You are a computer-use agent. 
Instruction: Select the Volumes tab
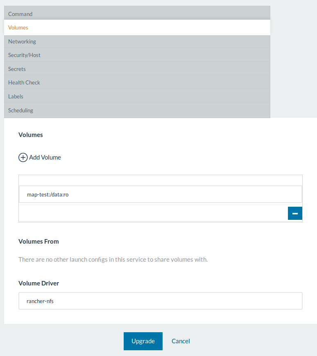(137, 27)
